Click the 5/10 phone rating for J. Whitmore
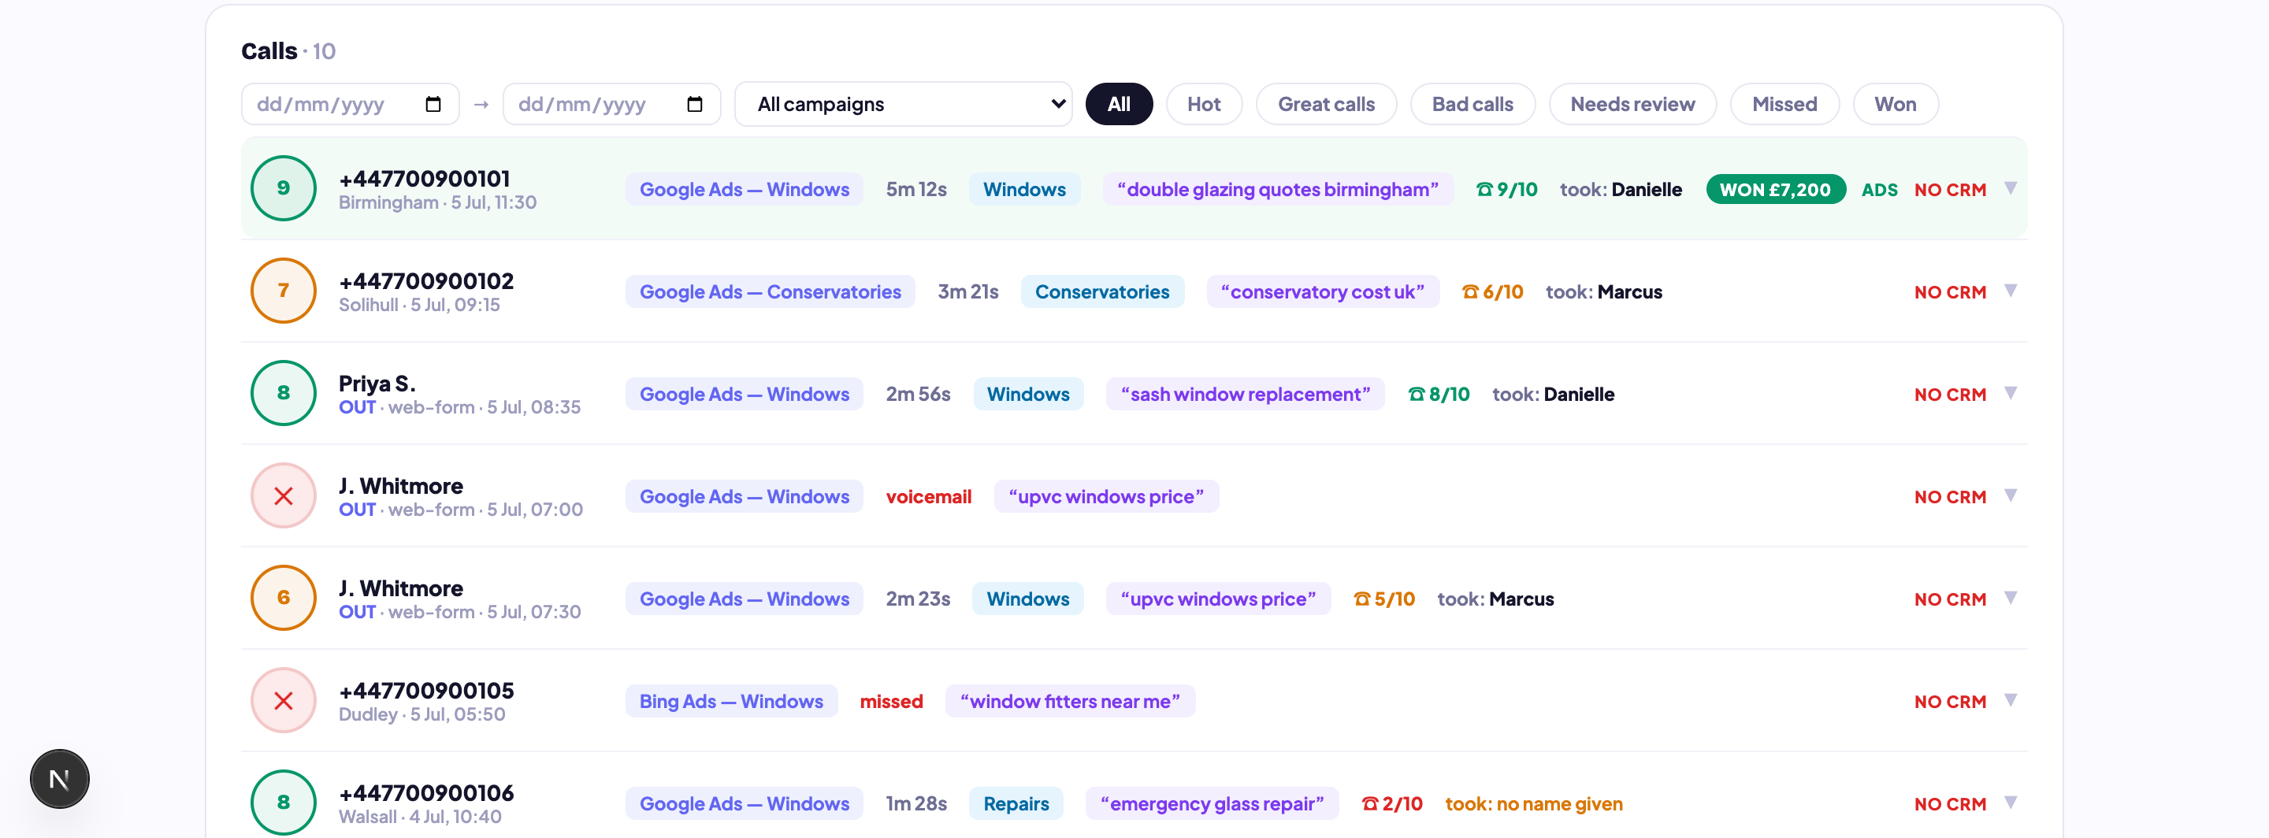 [1385, 599]
